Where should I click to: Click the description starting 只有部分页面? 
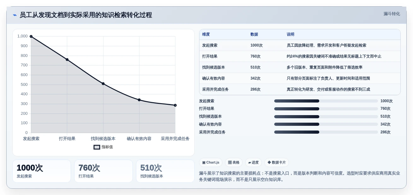[x=328, y=78]
